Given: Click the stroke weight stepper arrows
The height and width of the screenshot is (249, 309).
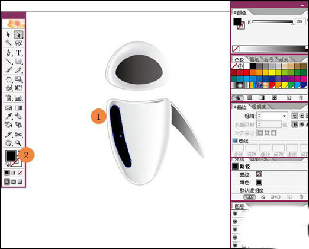Looking at the screenshot, I should 259,116.
